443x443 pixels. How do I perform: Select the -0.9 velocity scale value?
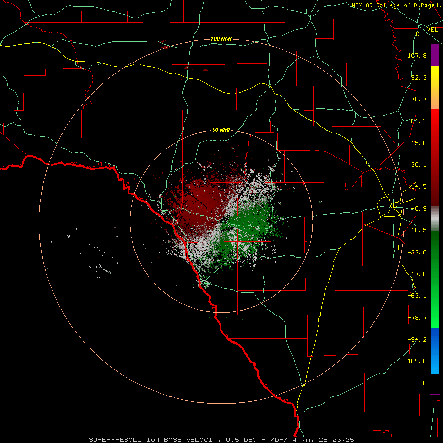pos(419,209)
